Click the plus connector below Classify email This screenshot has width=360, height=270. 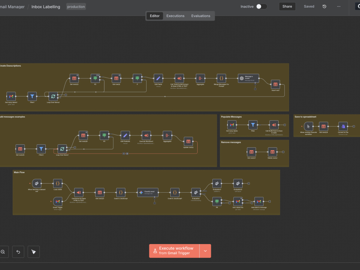154,203
